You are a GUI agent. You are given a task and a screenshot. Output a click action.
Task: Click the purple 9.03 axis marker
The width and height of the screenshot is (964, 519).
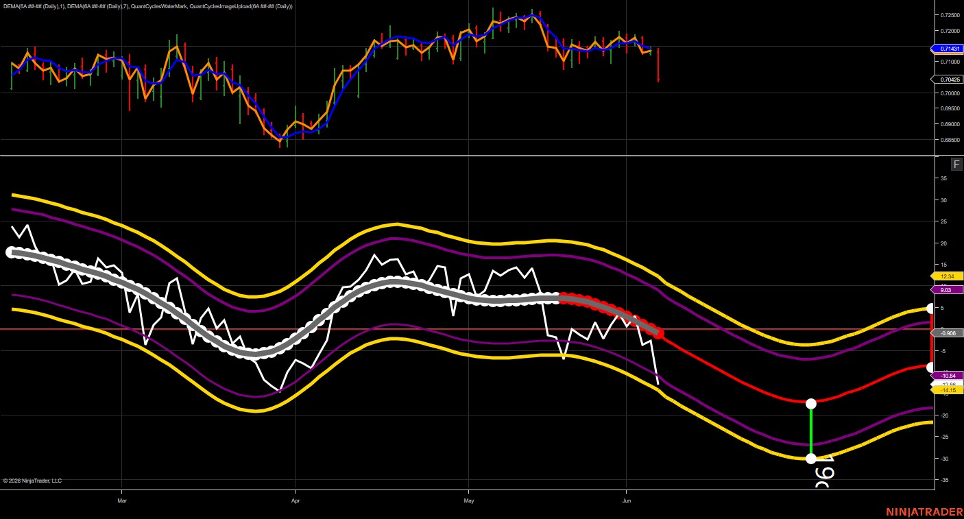point(948,290)
